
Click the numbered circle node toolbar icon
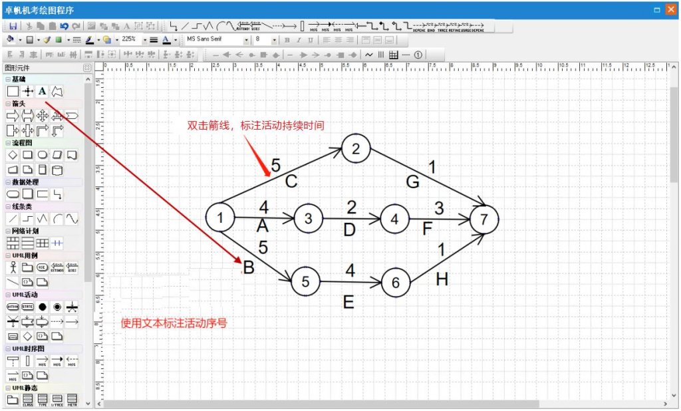point(418,55)
